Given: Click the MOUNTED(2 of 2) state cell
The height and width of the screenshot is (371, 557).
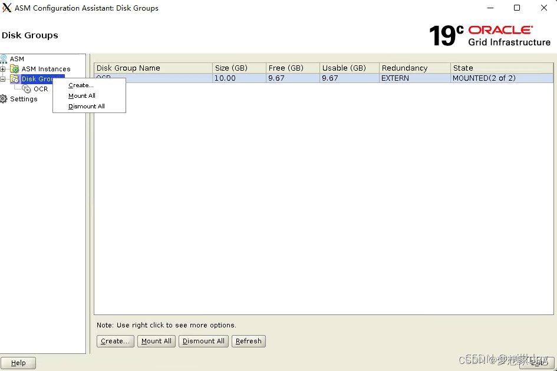Looking at the screenshot, I should click(x=502, y=78).
